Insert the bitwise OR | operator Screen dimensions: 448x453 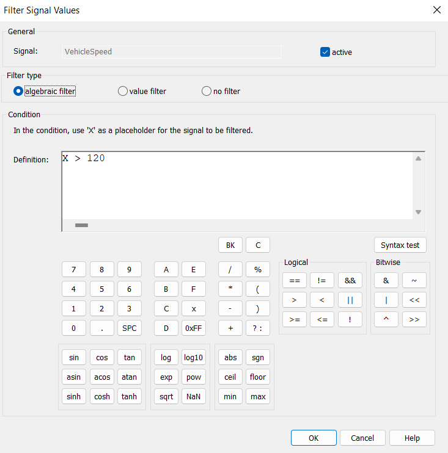[x=386, y=300]
